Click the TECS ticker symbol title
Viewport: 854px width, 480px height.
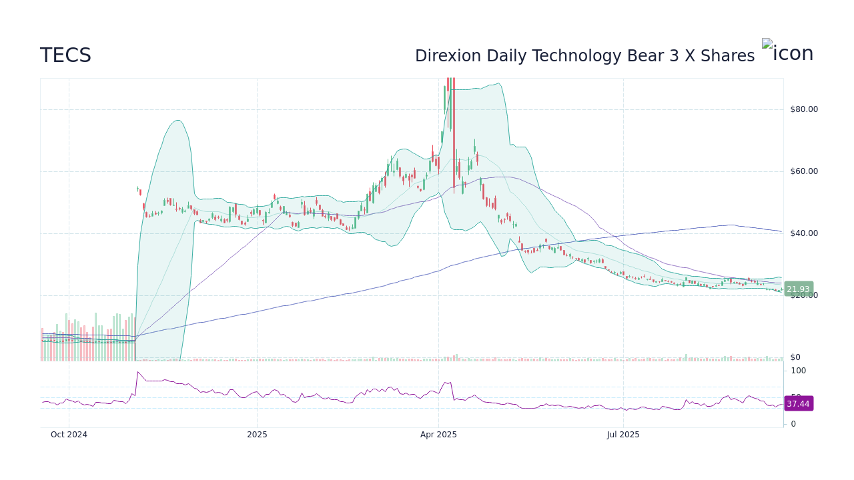65,55
